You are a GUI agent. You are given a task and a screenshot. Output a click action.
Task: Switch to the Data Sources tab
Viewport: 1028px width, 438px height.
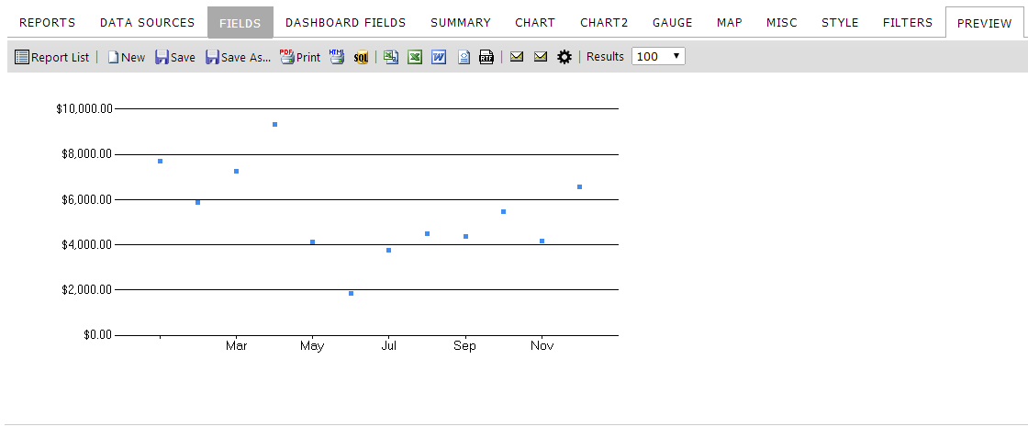pos(148,22)
